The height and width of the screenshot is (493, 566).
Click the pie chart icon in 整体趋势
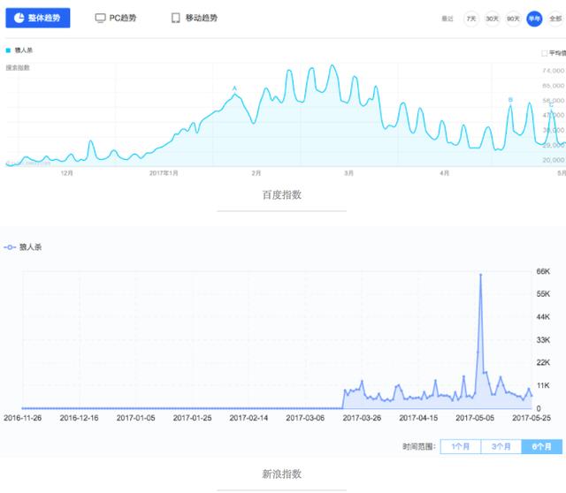[19, 18]
